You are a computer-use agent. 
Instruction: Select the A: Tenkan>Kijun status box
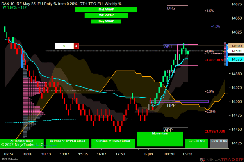point(22,143)
